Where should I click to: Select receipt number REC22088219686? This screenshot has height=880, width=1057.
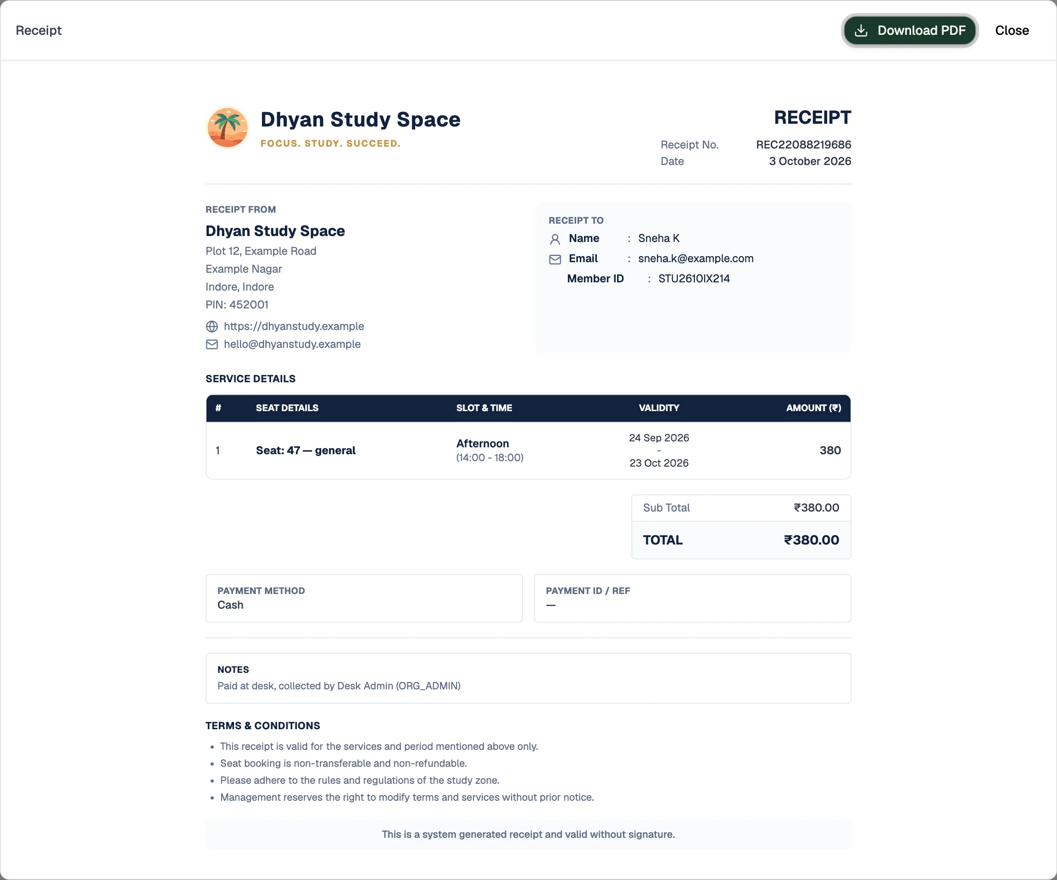(x=803, y=145)
